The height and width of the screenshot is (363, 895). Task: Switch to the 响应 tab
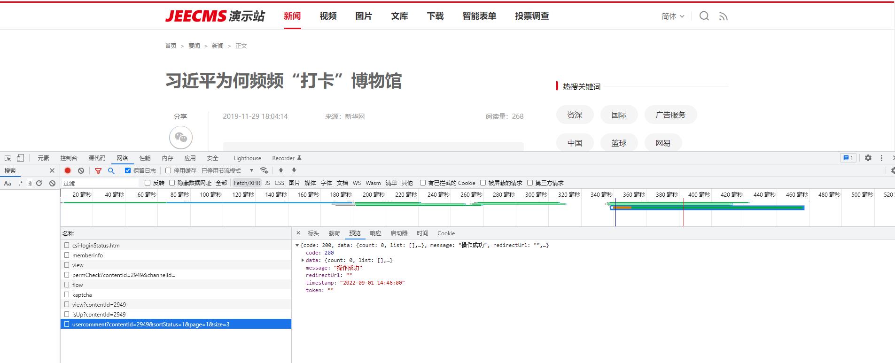coord(375,233)
